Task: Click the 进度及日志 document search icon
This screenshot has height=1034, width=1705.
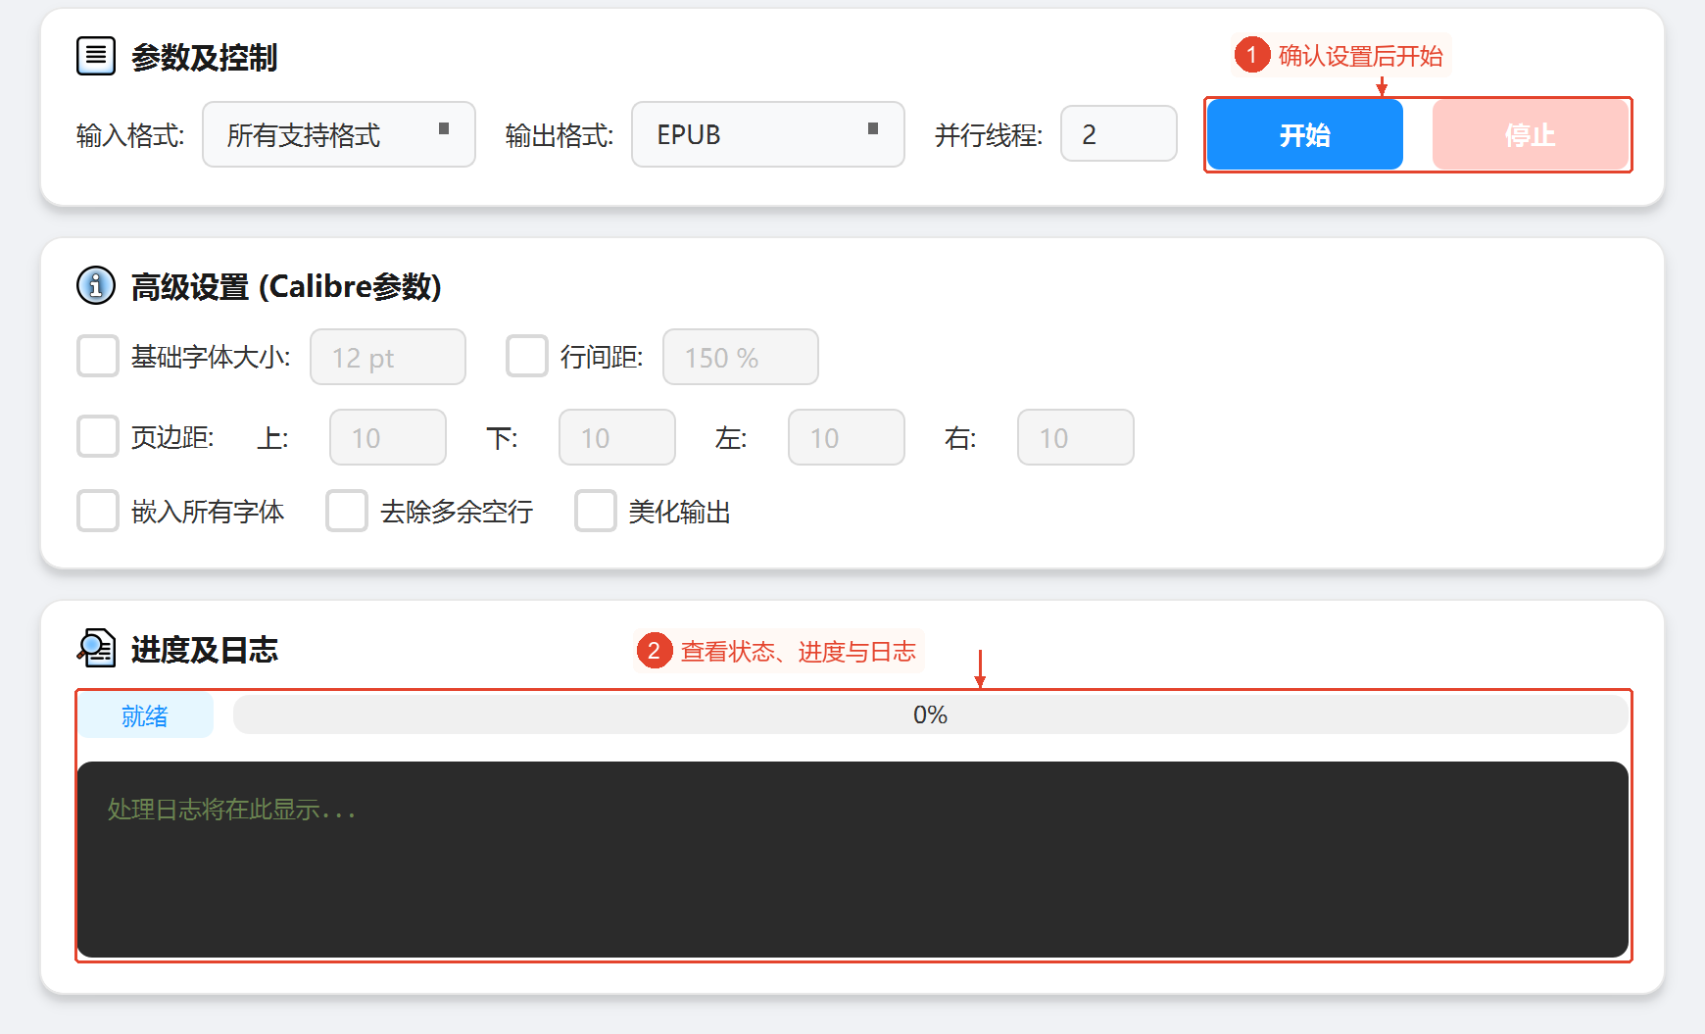Action: pyautogui.click(x=96, y=648)
